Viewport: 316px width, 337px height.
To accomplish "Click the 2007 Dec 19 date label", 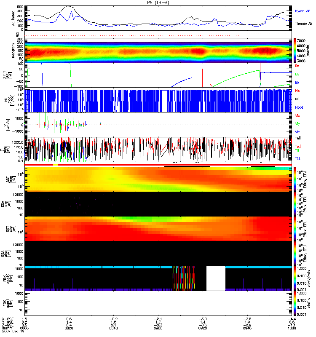I will 13,331.
